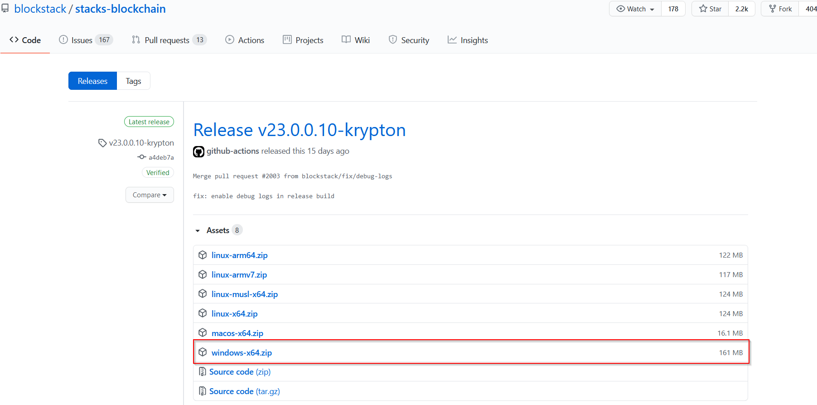Click package icon for windows-x64.zip
This screenshot has width=817, height=405.
[203, 352]
